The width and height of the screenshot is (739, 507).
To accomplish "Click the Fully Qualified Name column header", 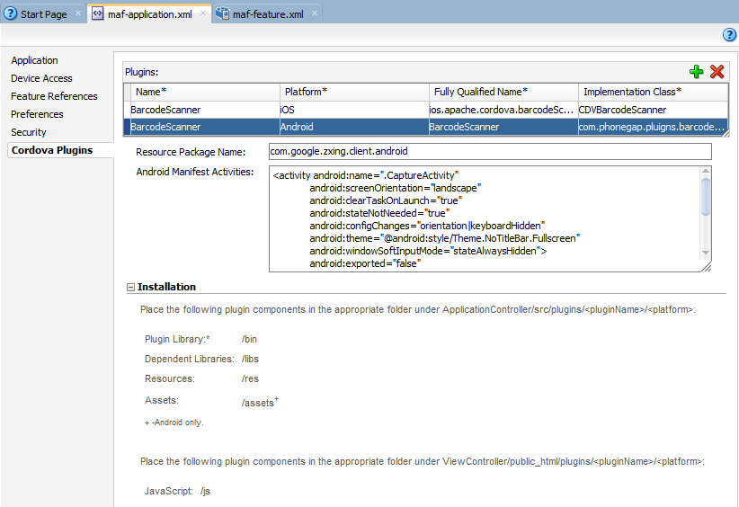I will pyautogui.click(x=503, y=92).
